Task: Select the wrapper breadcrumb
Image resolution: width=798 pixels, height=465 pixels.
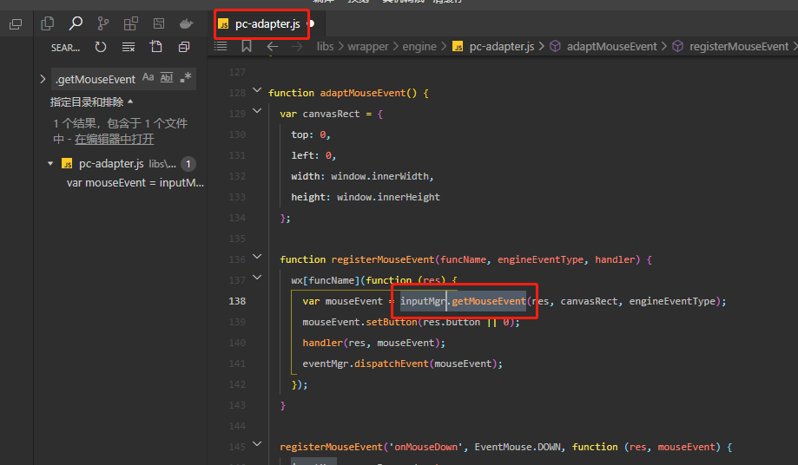Action: click(x=368, y=47)
